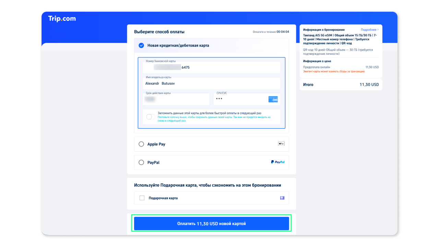The height and width of the screenshot is (247, 439).
Task: Click the card issuer fee warning text
Action: pos(334,71)
